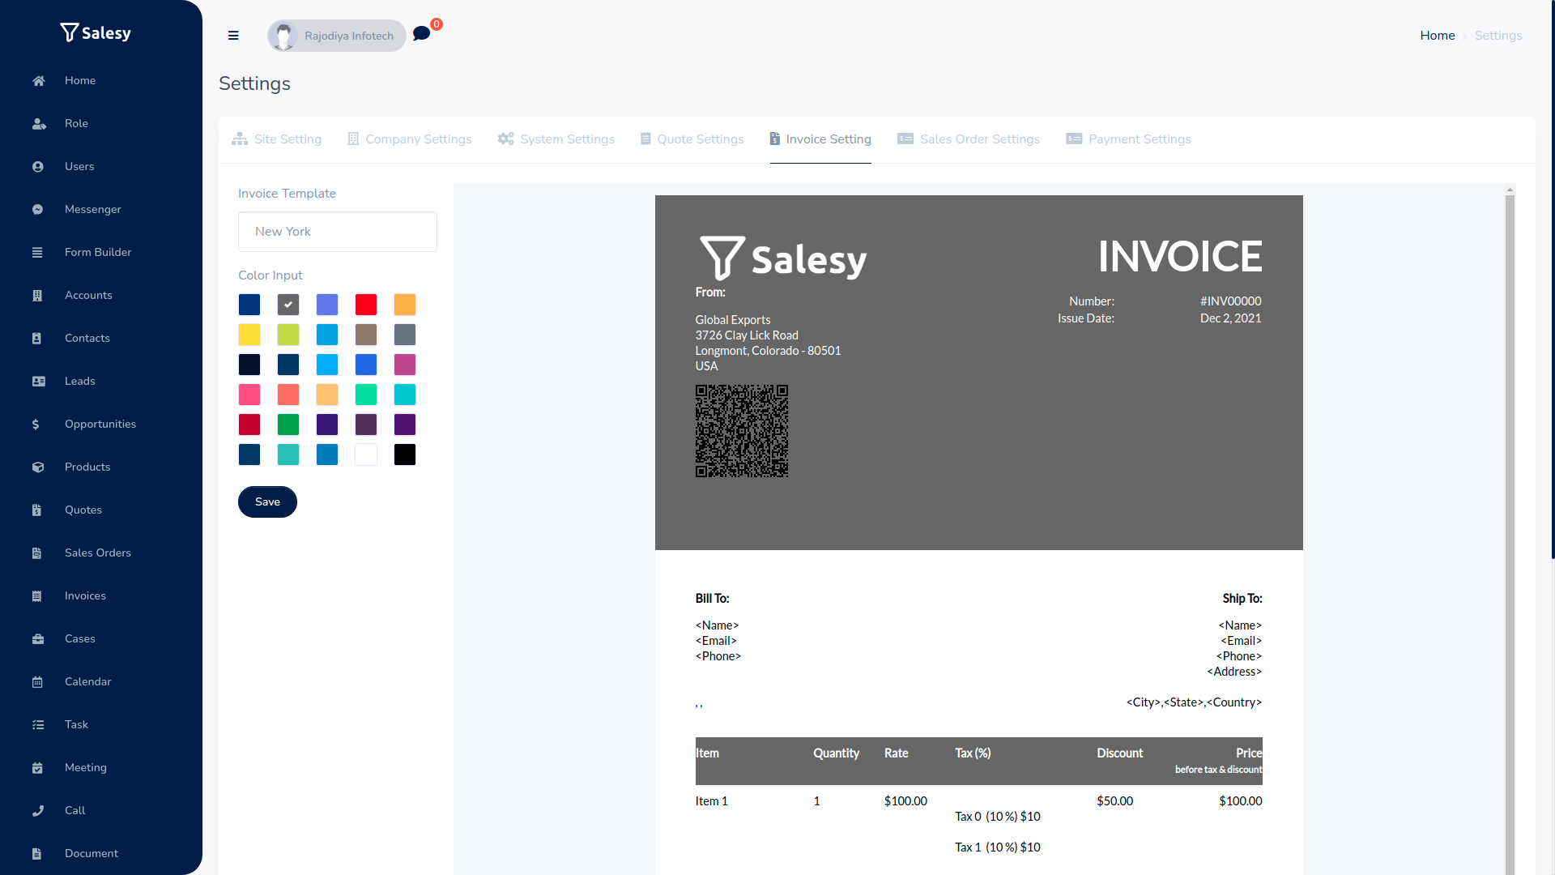Switch to the Payment Settings tab

1129,139
